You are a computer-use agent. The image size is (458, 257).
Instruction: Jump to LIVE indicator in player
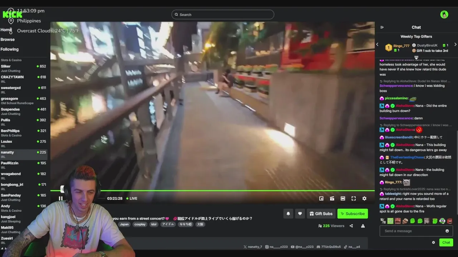pyautogui.click(x=132, y=198)
